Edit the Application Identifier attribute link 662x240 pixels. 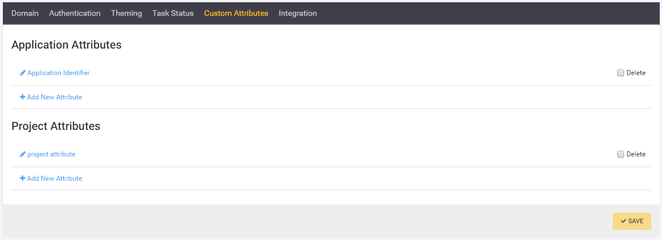(58, 73)
